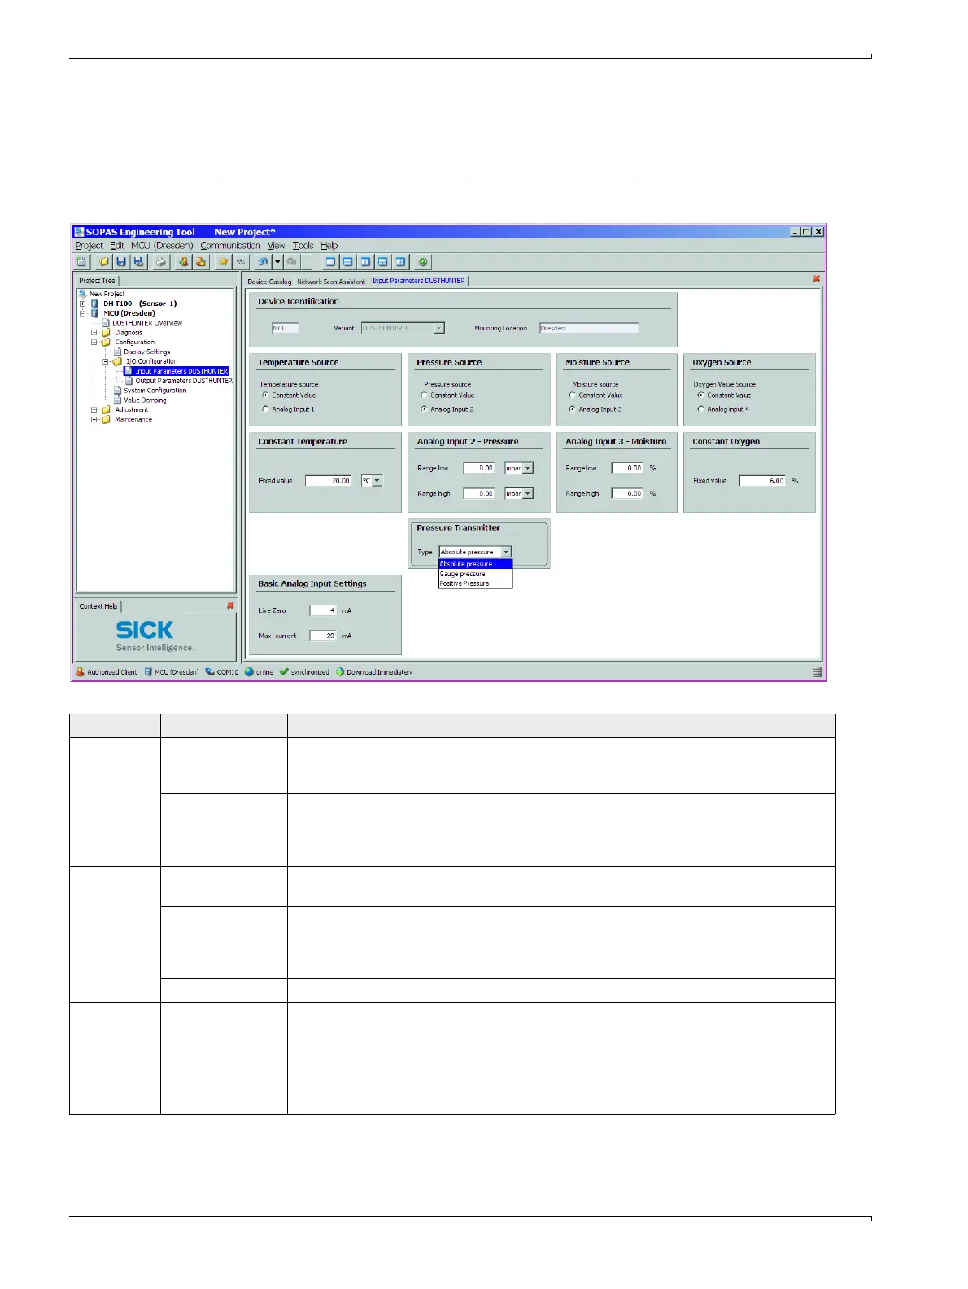Click the Save As floppy-disk icon

click(139, 262)
